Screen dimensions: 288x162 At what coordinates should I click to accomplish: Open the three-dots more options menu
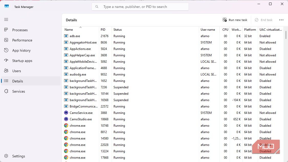[281, 20]
